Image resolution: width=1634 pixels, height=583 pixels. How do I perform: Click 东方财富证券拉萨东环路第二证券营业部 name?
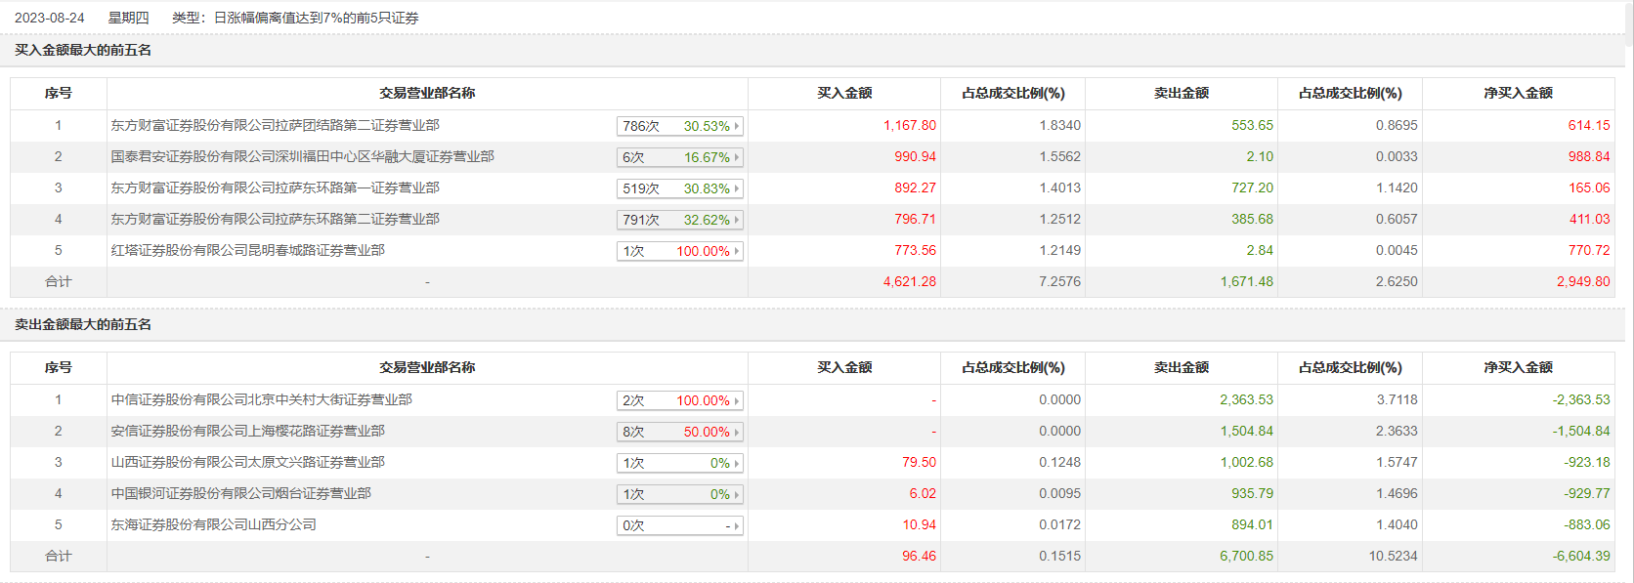coord(275,220)
